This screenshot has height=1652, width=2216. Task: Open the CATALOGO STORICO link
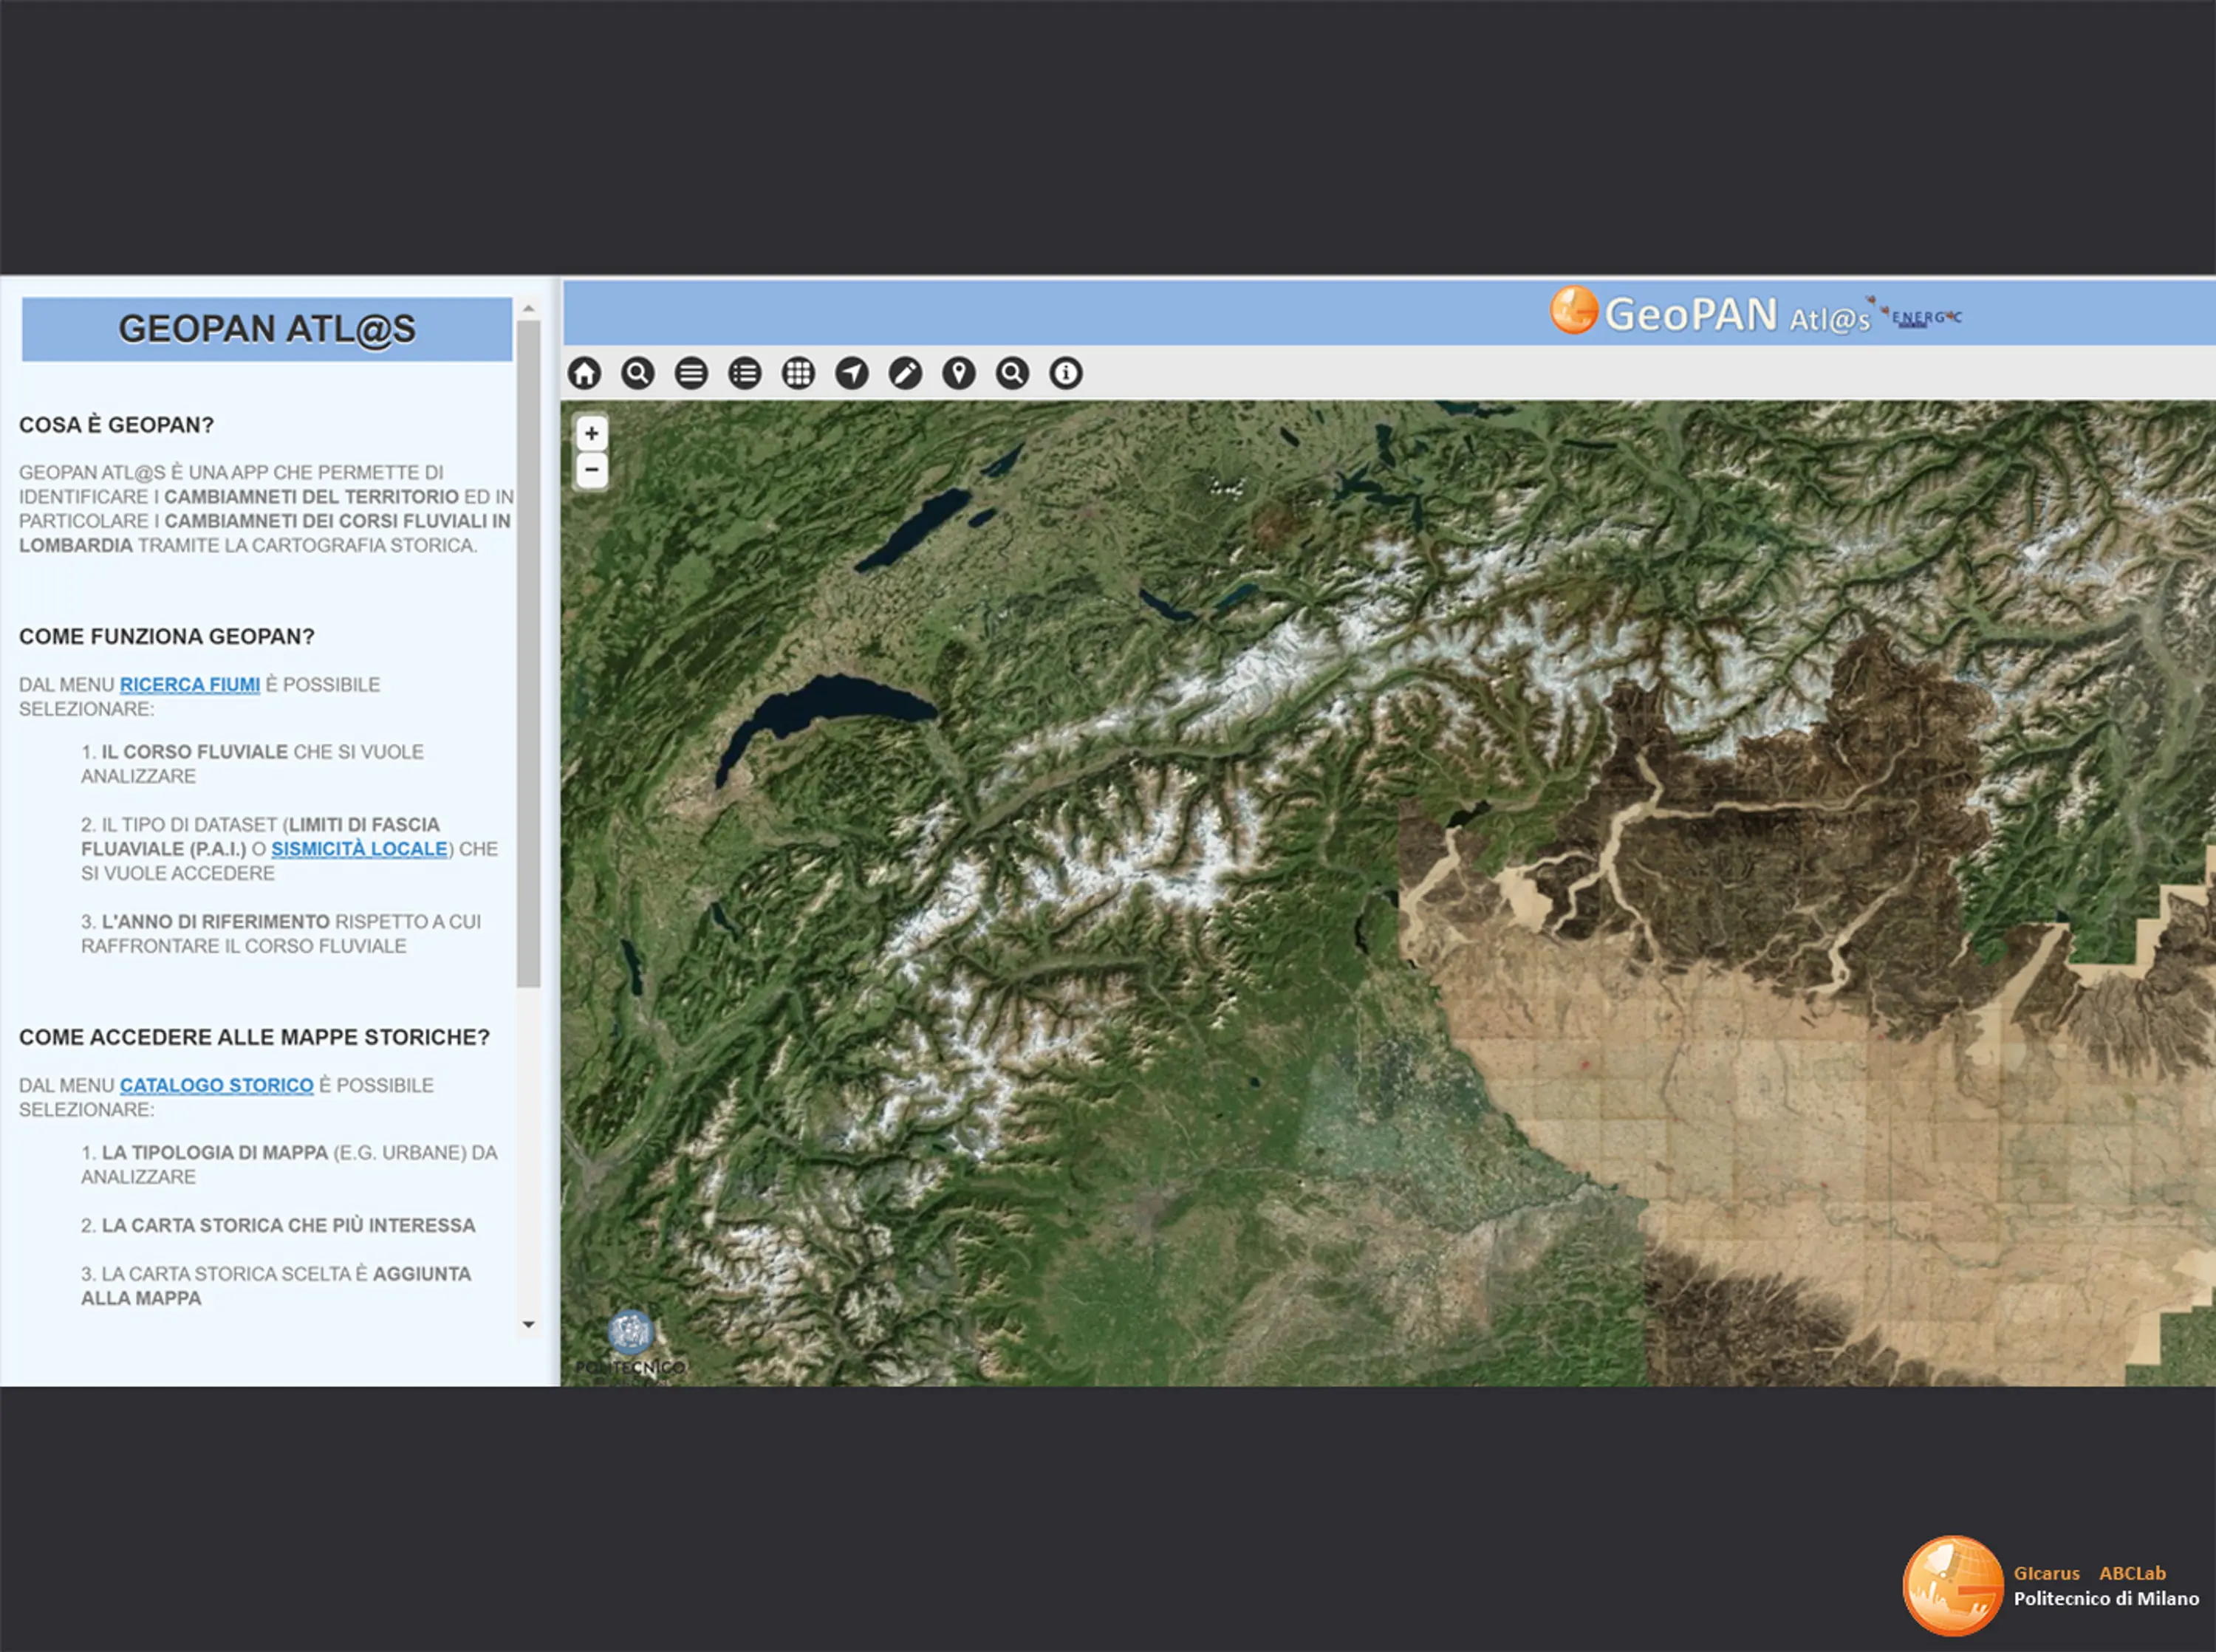pos(216,1085)
